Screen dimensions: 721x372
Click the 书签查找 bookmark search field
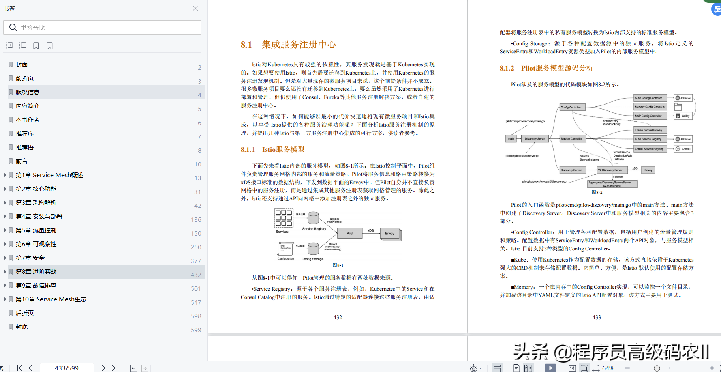pyautogui.click(x=102, y=27)
